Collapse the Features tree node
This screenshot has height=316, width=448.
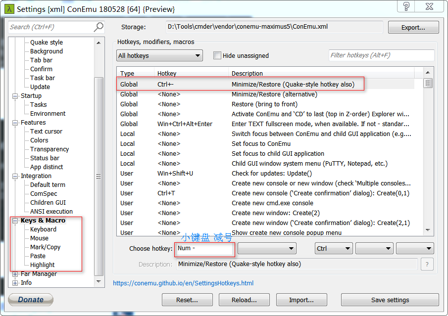click(15, 123)
